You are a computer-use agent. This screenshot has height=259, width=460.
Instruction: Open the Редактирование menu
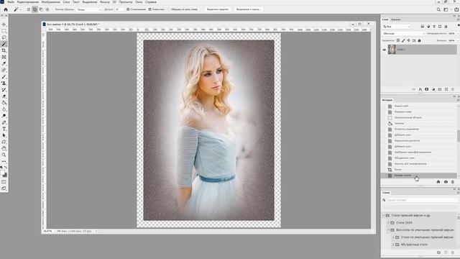pyautogui.click(x=28, y=2)
